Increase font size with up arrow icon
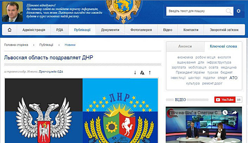 [150, 73]
